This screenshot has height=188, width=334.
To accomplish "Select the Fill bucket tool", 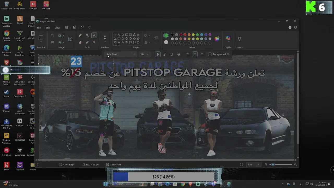I will pyautogui.click(x=87, y=36).
